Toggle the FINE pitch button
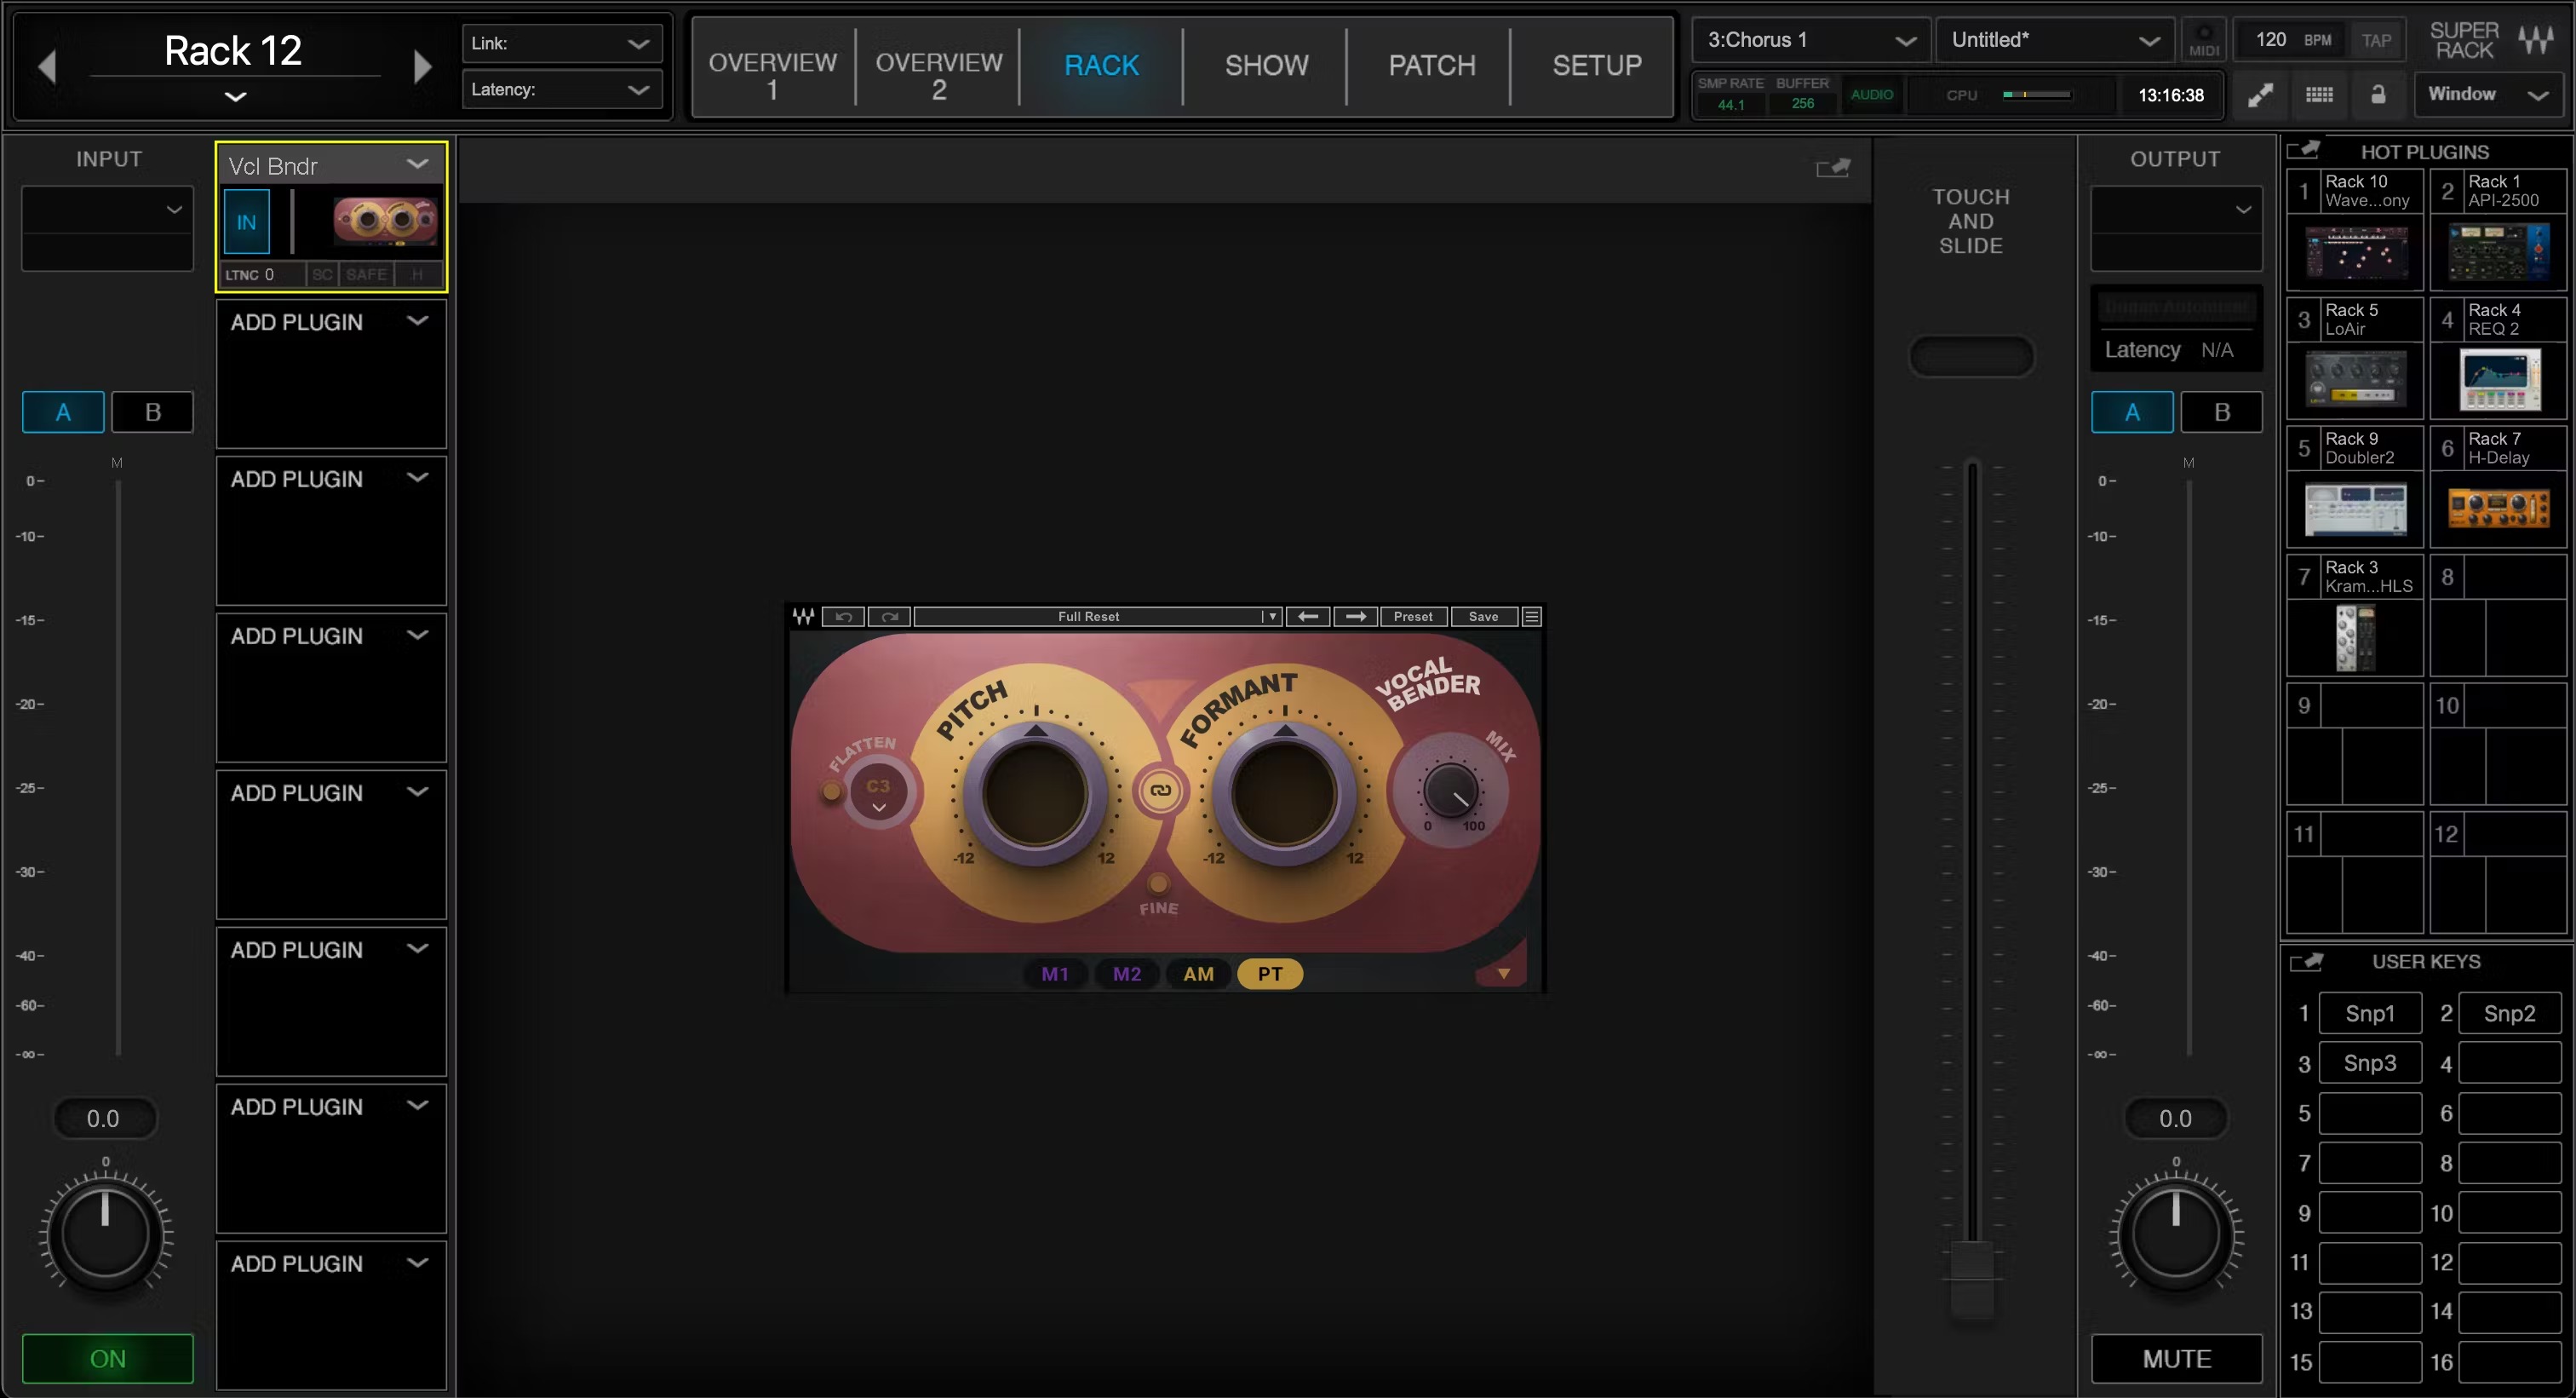Screen dimensions: 2576x1398 coord(1158,883)
